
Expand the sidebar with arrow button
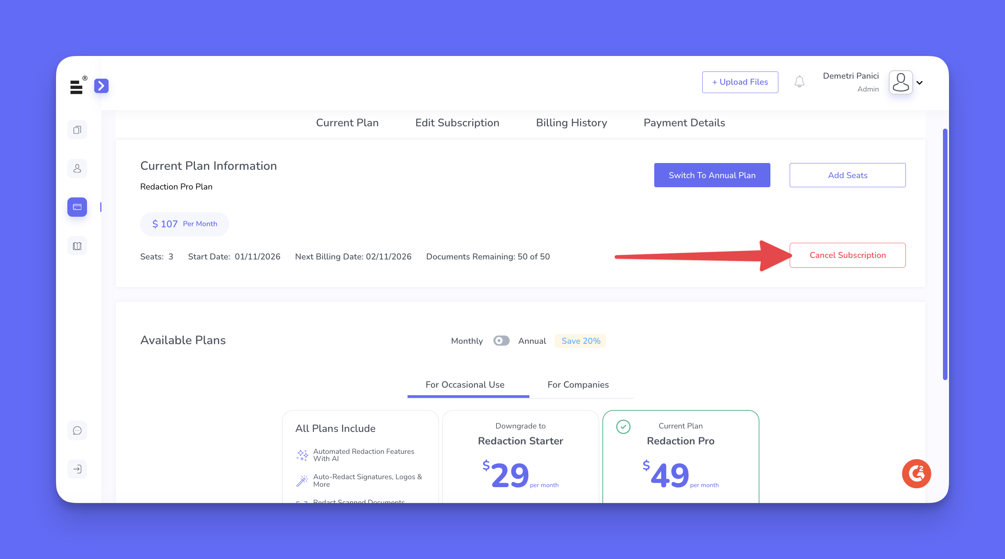[101, 86]
